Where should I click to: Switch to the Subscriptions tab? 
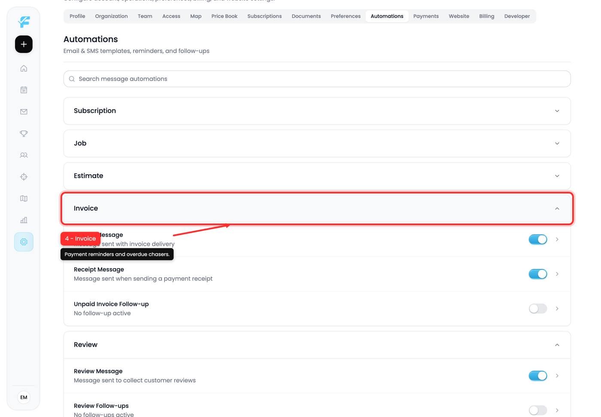point(264,16)
